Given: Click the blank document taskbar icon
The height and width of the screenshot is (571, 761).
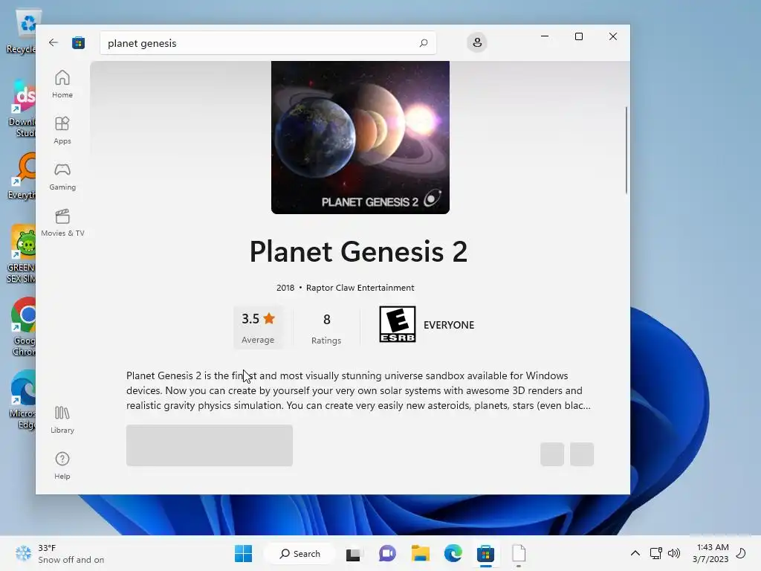Looking at the screenshot, I should click(518, 553).
